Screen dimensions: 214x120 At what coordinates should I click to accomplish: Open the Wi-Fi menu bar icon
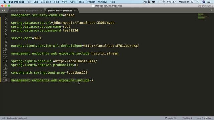pyautogui.click(x=163, y=2)
